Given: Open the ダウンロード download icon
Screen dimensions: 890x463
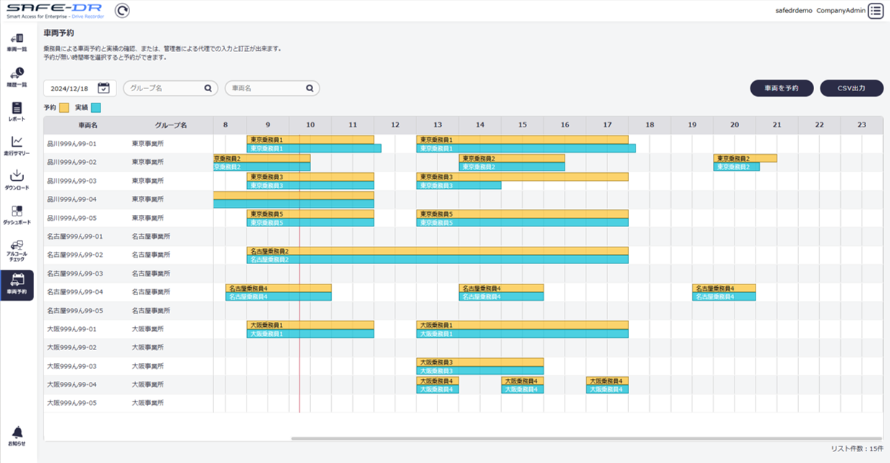Looking at the screenshot, I should coord(17,178).
